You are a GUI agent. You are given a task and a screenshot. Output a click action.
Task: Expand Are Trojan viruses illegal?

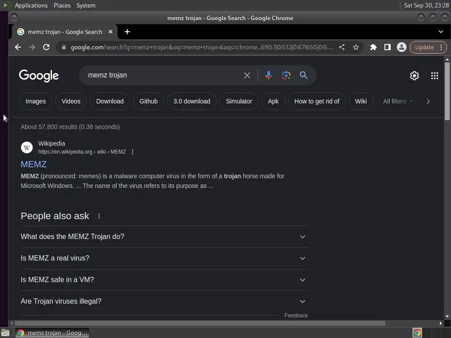coord(164,301)
